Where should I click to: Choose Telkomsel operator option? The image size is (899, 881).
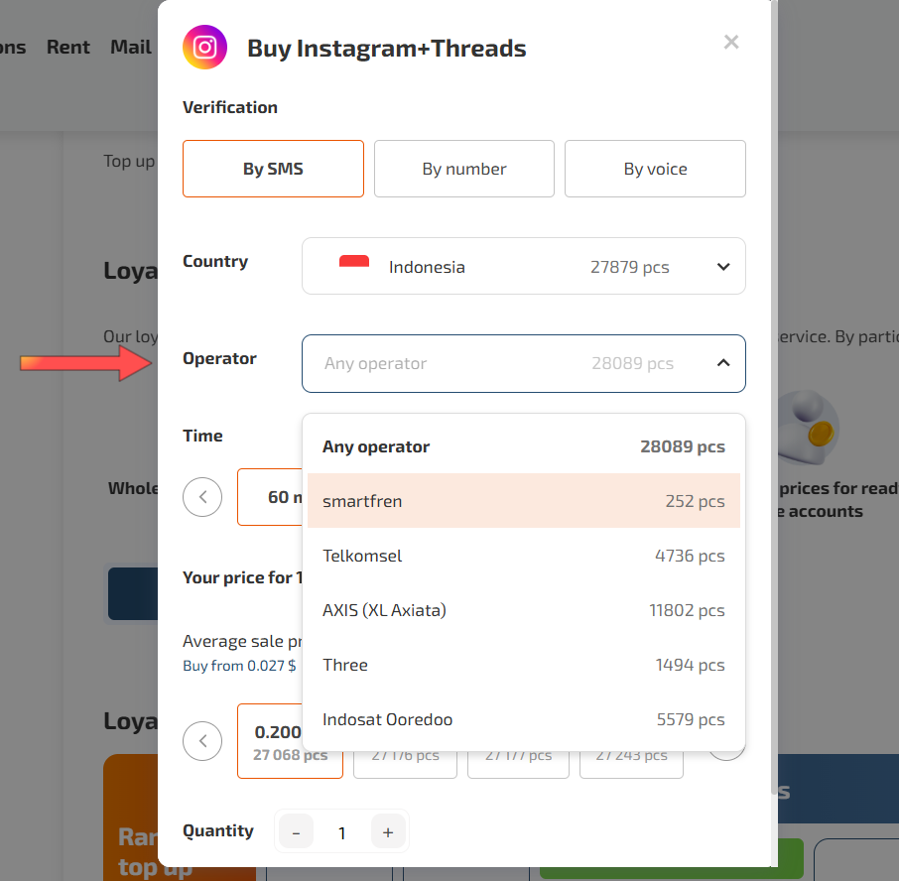[x=524, y=556]
